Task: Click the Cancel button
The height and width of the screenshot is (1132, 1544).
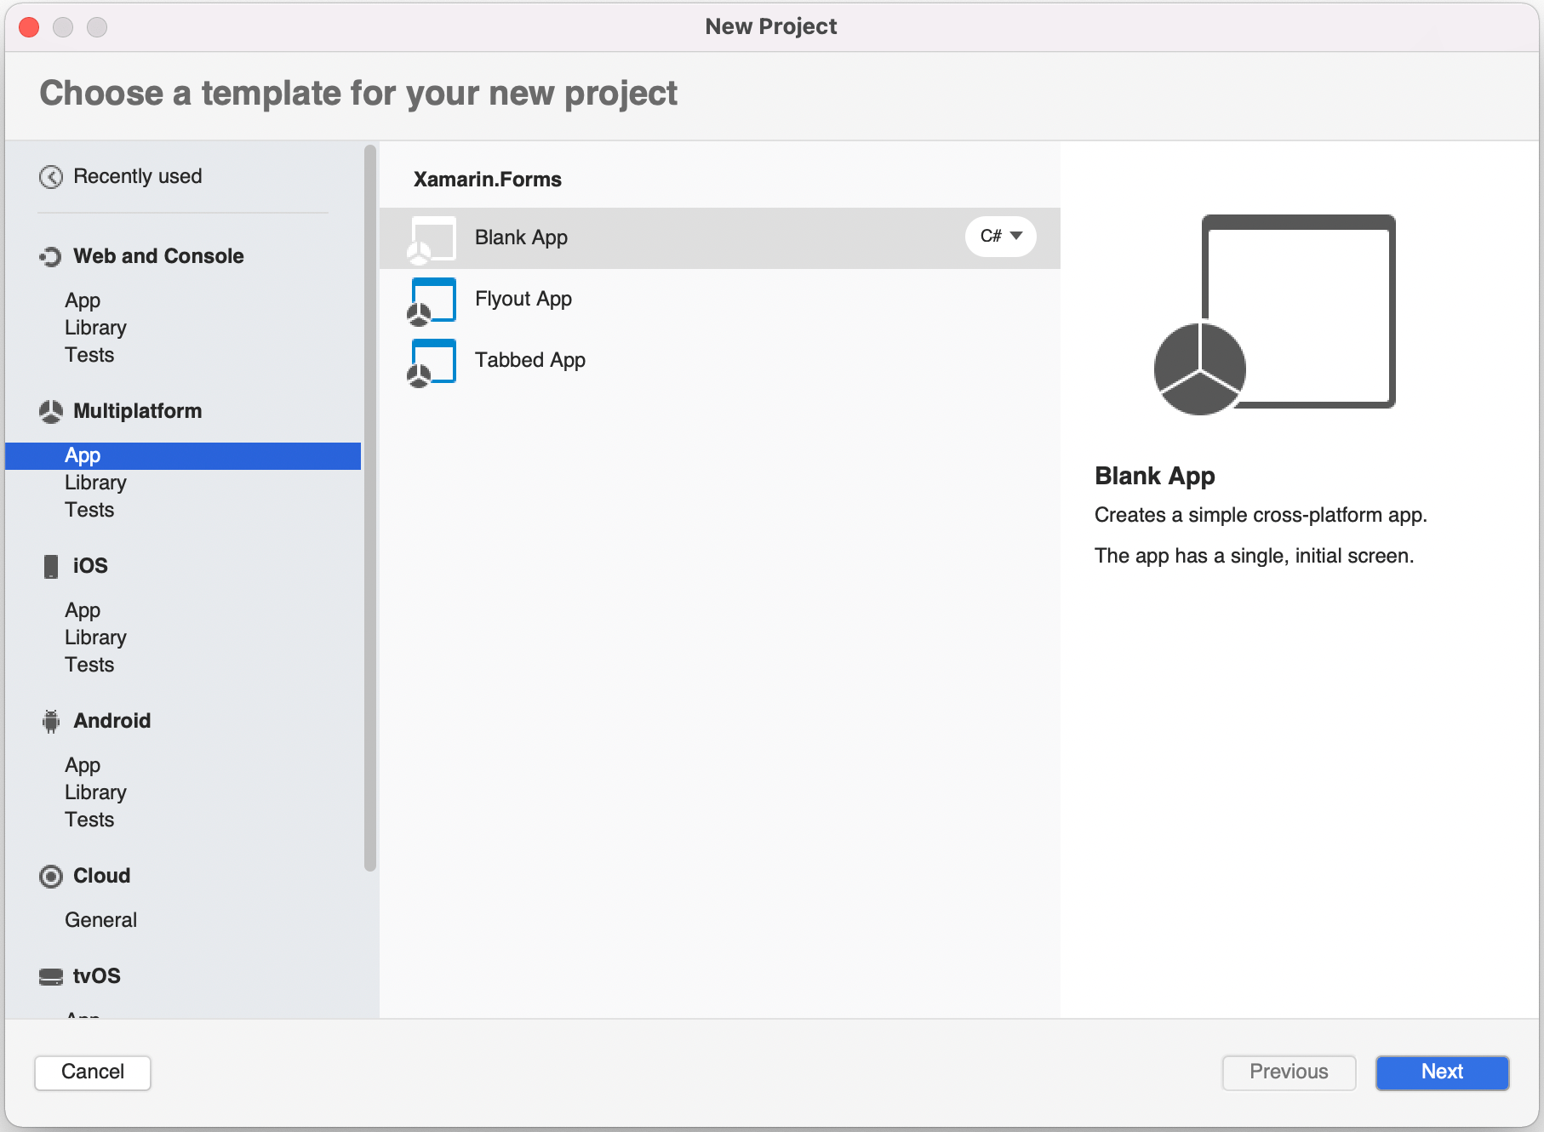Action: coord(92,1072)
